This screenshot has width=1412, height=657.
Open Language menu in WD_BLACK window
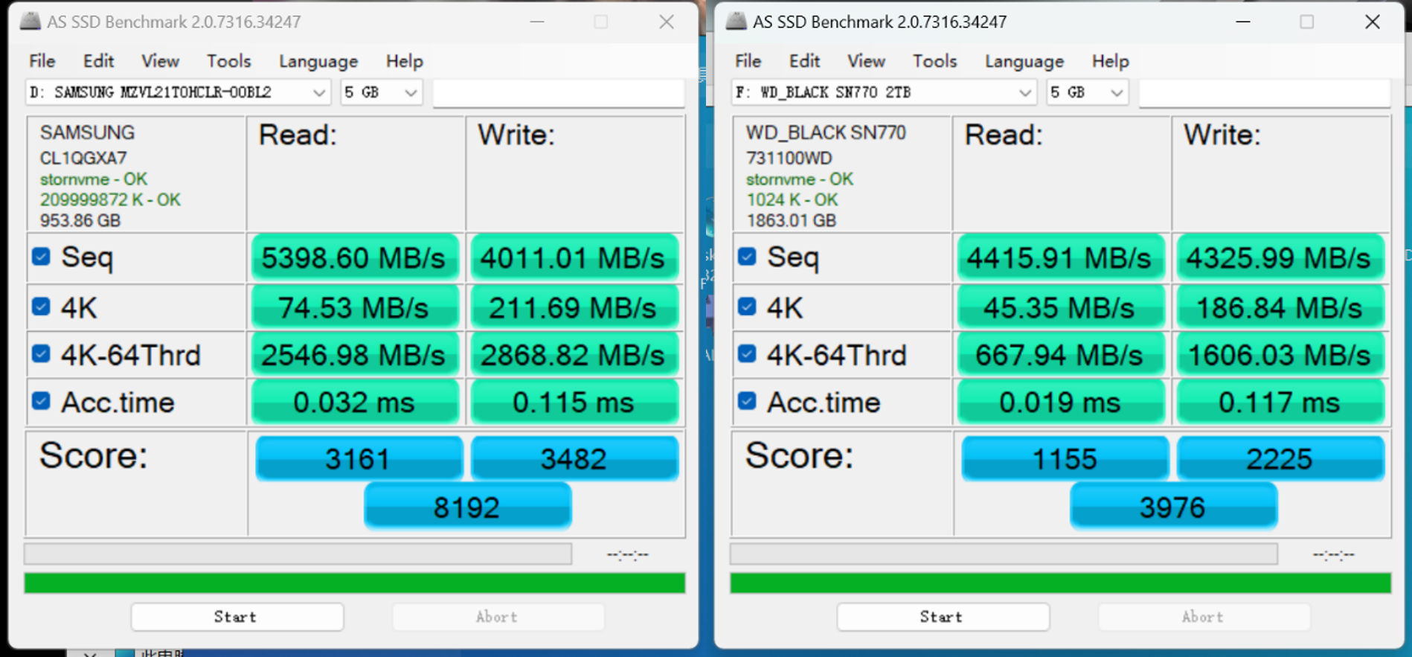coord(1024,61)
